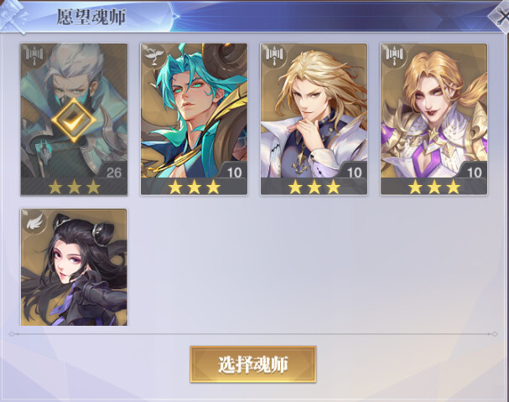Pick the blonde man in white coat card
This screenshot has width=509, height=402.
point(314,119)
